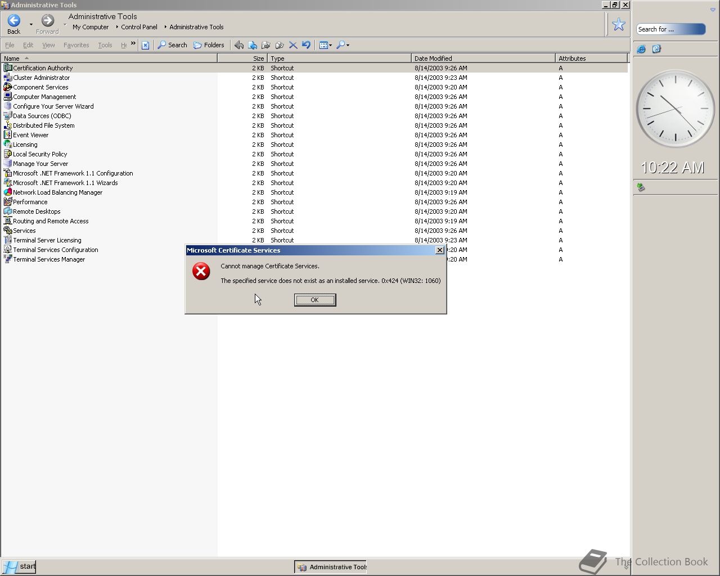720x576 pixels.
Task: Open the Edit menu
Action: coord(28,45)
